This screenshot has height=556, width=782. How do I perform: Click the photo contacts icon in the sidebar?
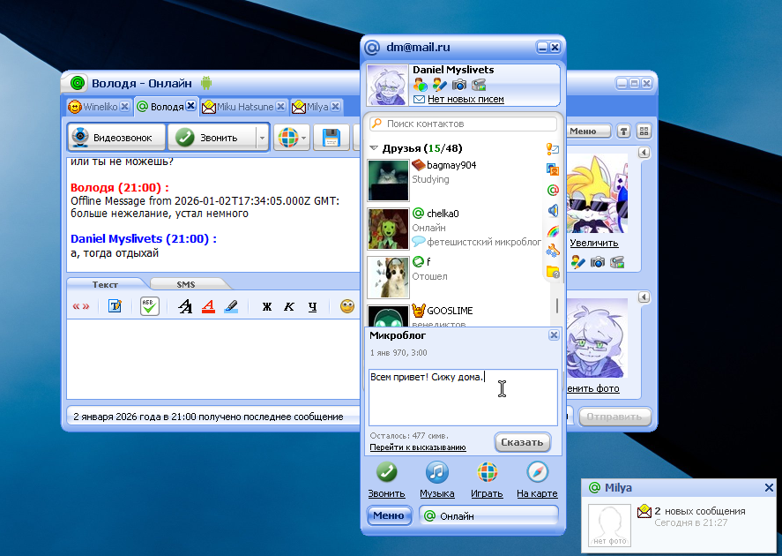(552, 169)
